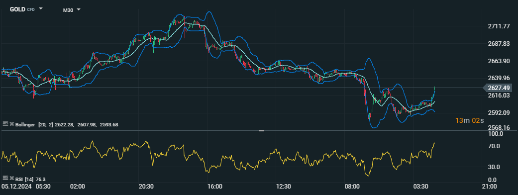
Task: Expand the M30 timeframe dropdown arrow
Action: tap(79, 9)
